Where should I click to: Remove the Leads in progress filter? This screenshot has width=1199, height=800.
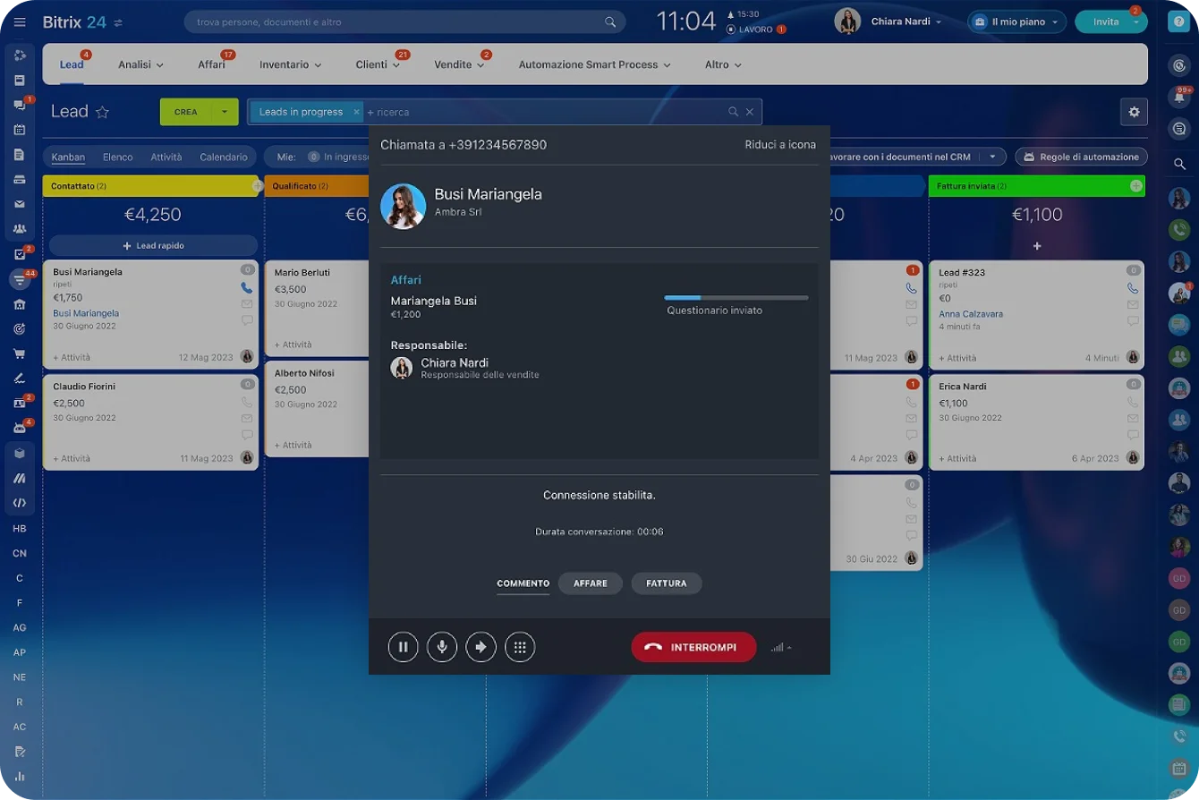[356, 112]
